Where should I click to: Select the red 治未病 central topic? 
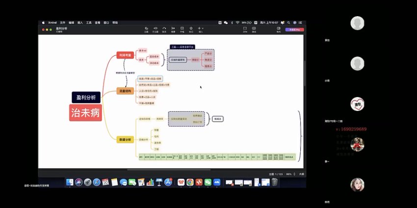point(85,112)
